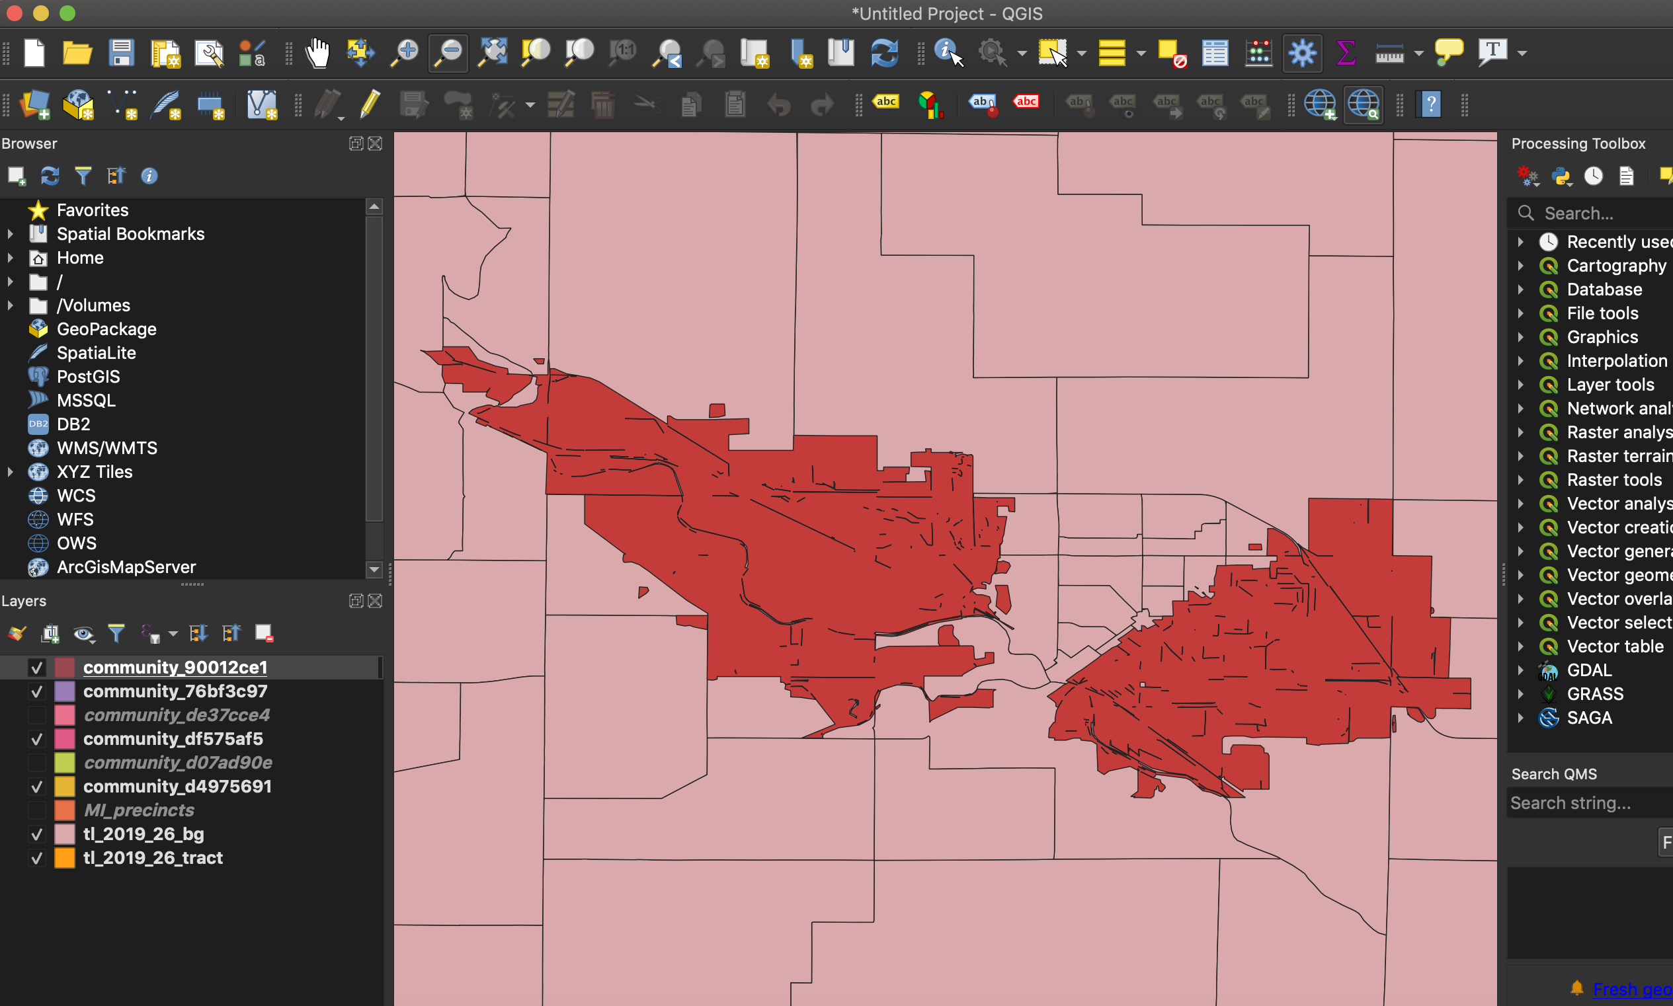Enable the MI_precincts layer checkbox

pos(37,811)
